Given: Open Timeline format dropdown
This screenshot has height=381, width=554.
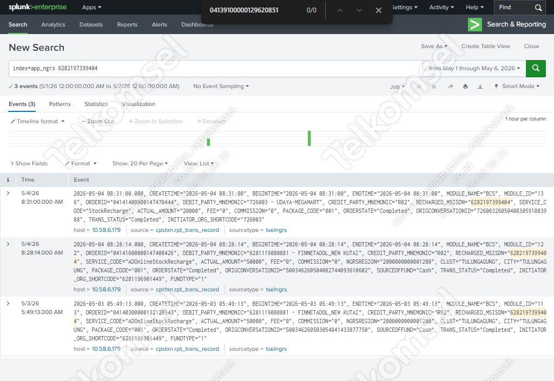Looking at the screenshot, I should pyautogui.click(x=37, y=122).
